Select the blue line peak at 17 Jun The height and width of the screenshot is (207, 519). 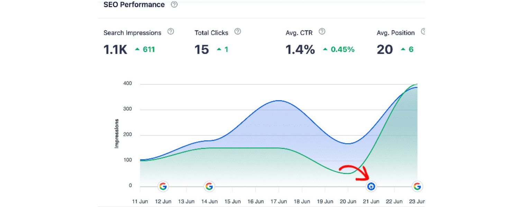[x=279, y=101]
